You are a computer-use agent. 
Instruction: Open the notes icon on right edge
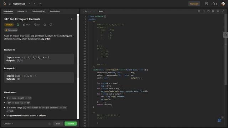[x=226, y=35]
